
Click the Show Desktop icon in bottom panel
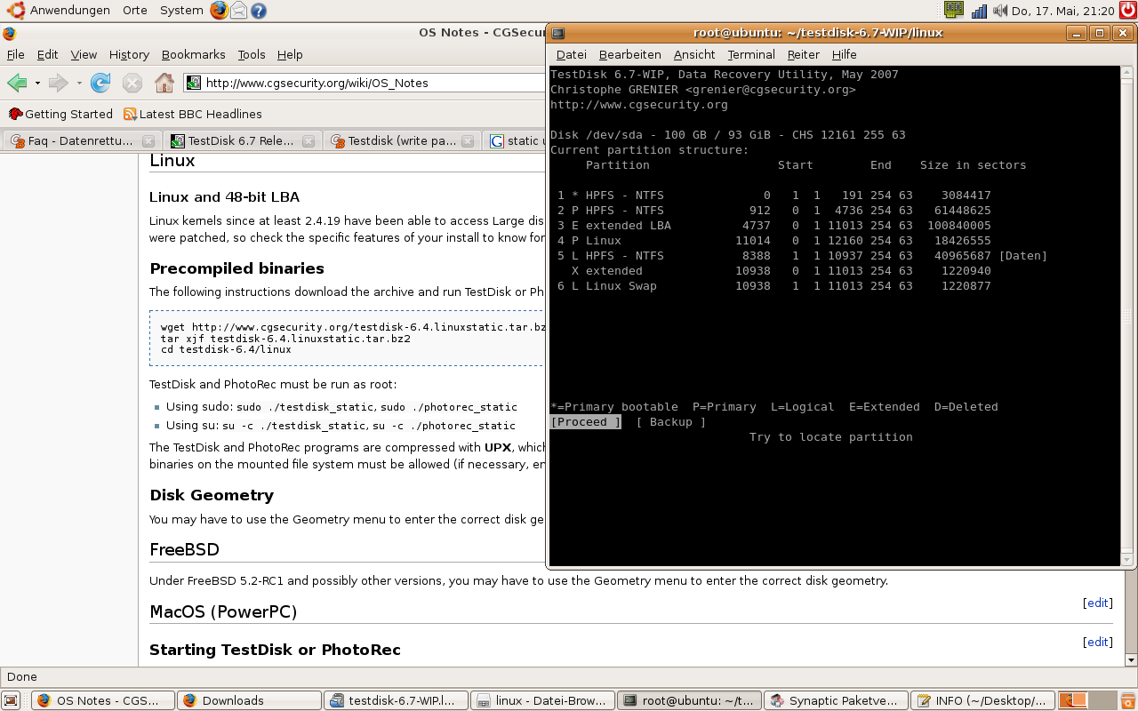[x=12, y=700]
